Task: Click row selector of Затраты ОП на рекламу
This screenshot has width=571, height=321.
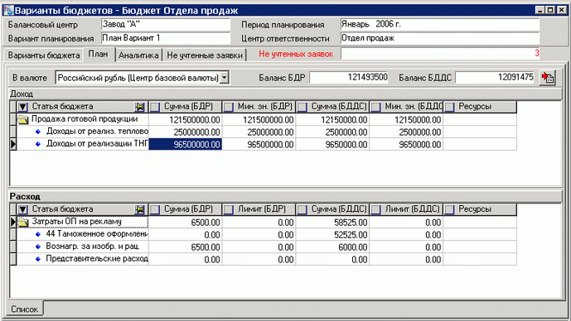Action: 13,222
